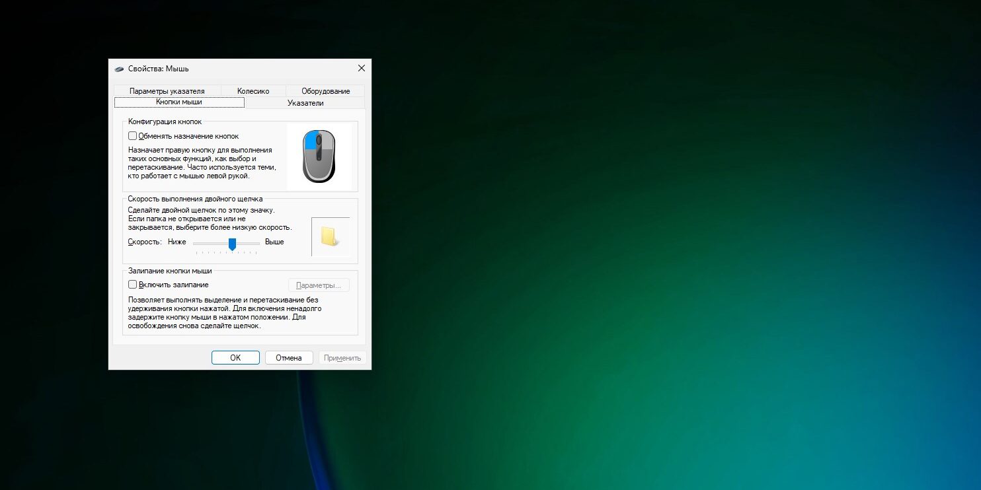Click the mouse illustration with blue left button

tap(319, 156)
